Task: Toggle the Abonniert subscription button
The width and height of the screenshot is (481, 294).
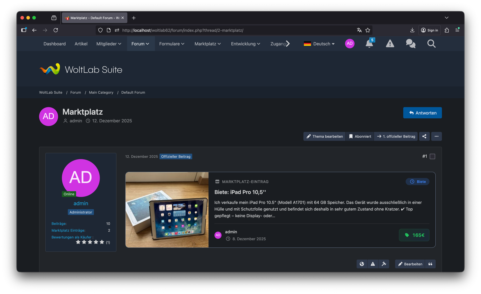Action: 360,136
